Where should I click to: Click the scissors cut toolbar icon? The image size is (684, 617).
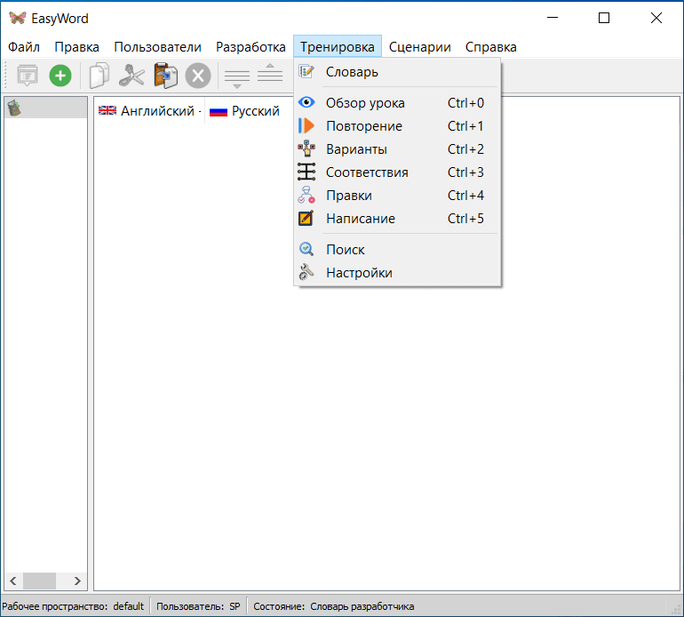tap(131, 76)
